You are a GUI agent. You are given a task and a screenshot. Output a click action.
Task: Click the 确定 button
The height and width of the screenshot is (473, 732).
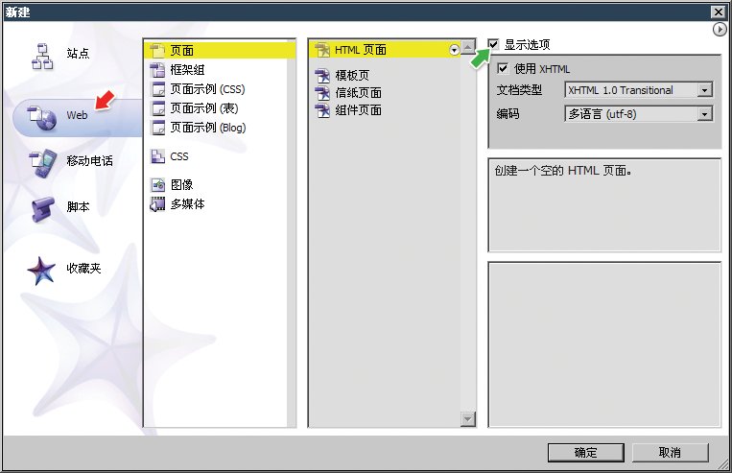point(586,453)
